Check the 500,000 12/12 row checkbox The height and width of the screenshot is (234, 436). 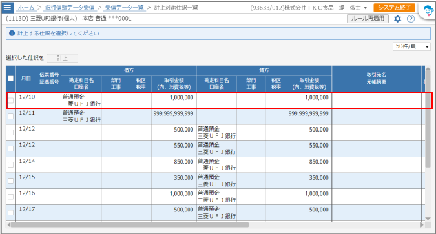[11, 132]
